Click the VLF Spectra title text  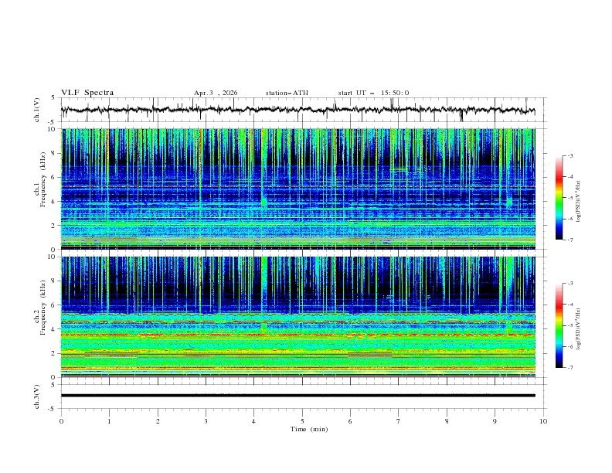point(87,93)
